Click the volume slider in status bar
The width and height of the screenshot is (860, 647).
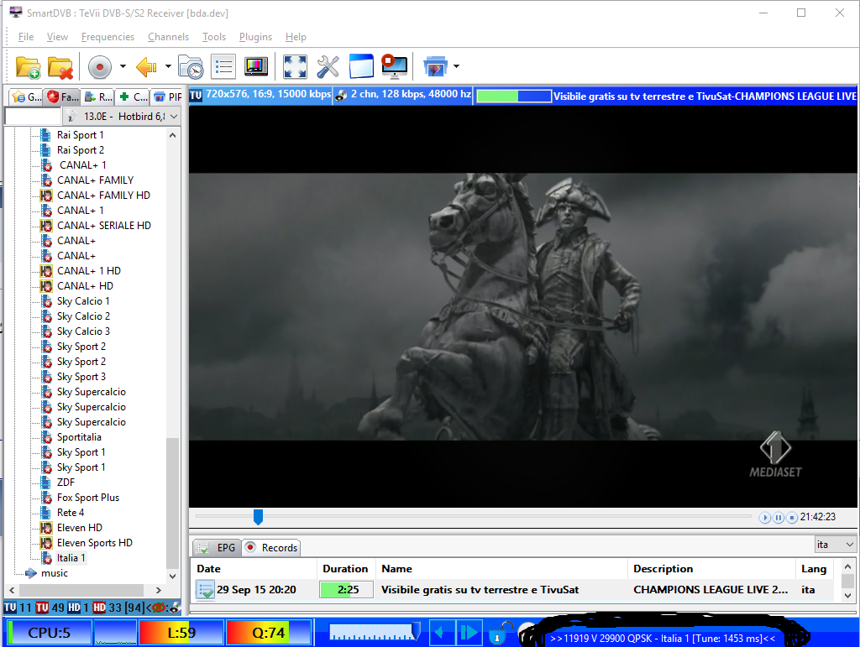pos(375,633)
